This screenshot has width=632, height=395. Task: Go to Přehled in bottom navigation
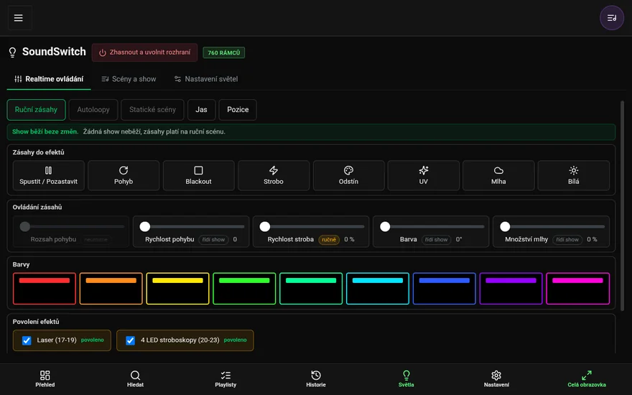(45, 379)
